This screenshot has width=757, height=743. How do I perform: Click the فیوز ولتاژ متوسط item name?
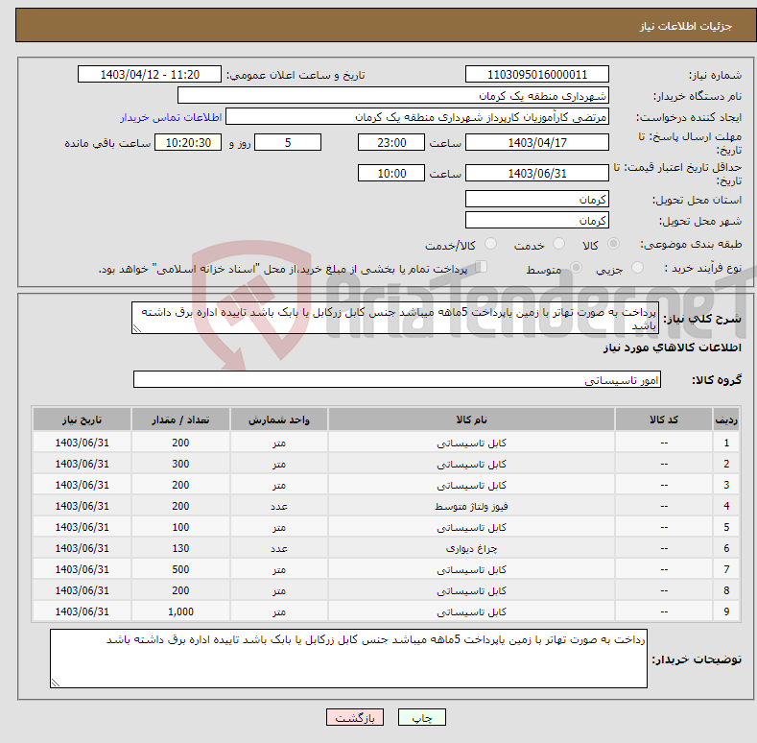472,506
